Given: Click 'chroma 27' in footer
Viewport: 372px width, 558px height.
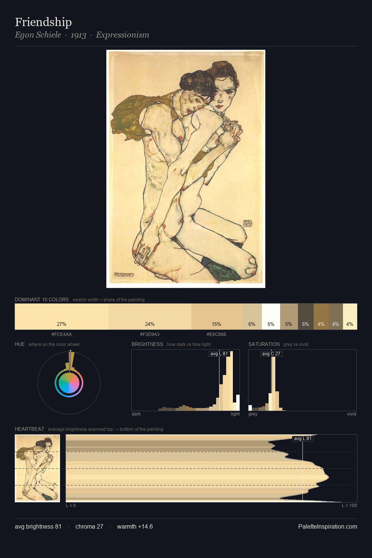Looking at the screenshot, I should click(x=89, y=526).
